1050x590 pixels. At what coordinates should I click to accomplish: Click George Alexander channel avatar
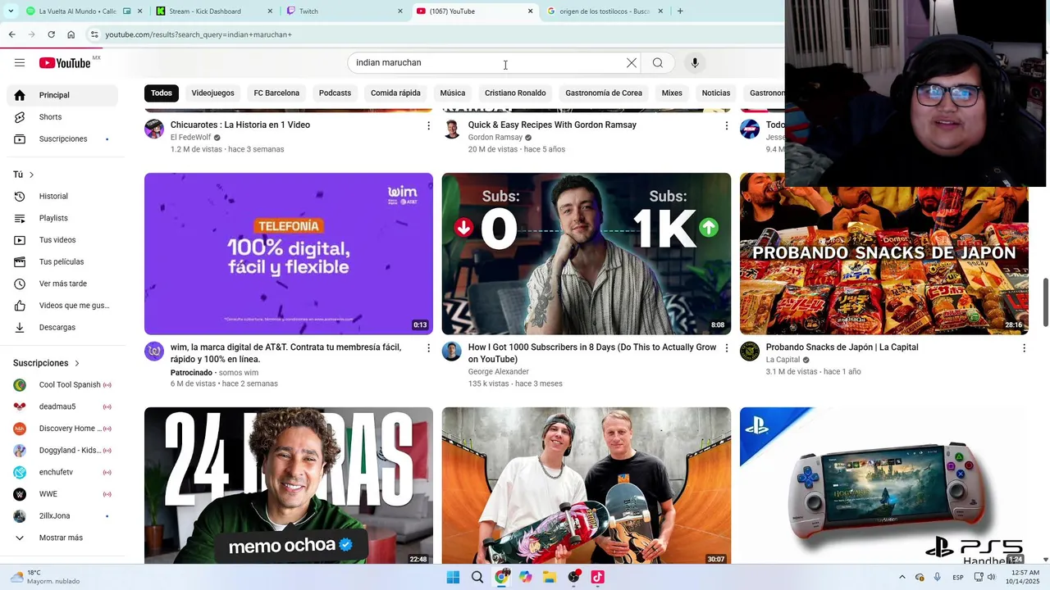[452, 352]
